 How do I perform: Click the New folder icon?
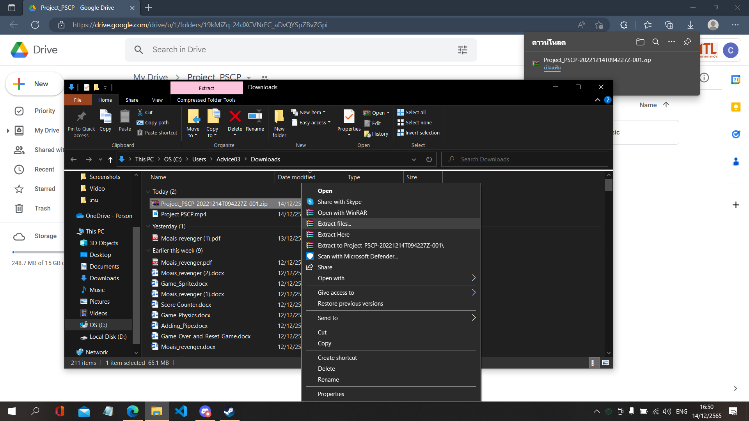(x=279, y=117)
